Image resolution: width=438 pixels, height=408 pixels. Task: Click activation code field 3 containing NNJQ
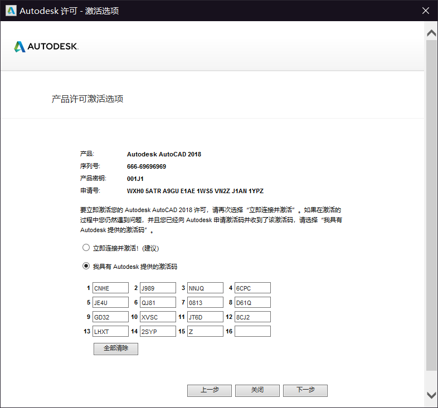coord(205,288)
